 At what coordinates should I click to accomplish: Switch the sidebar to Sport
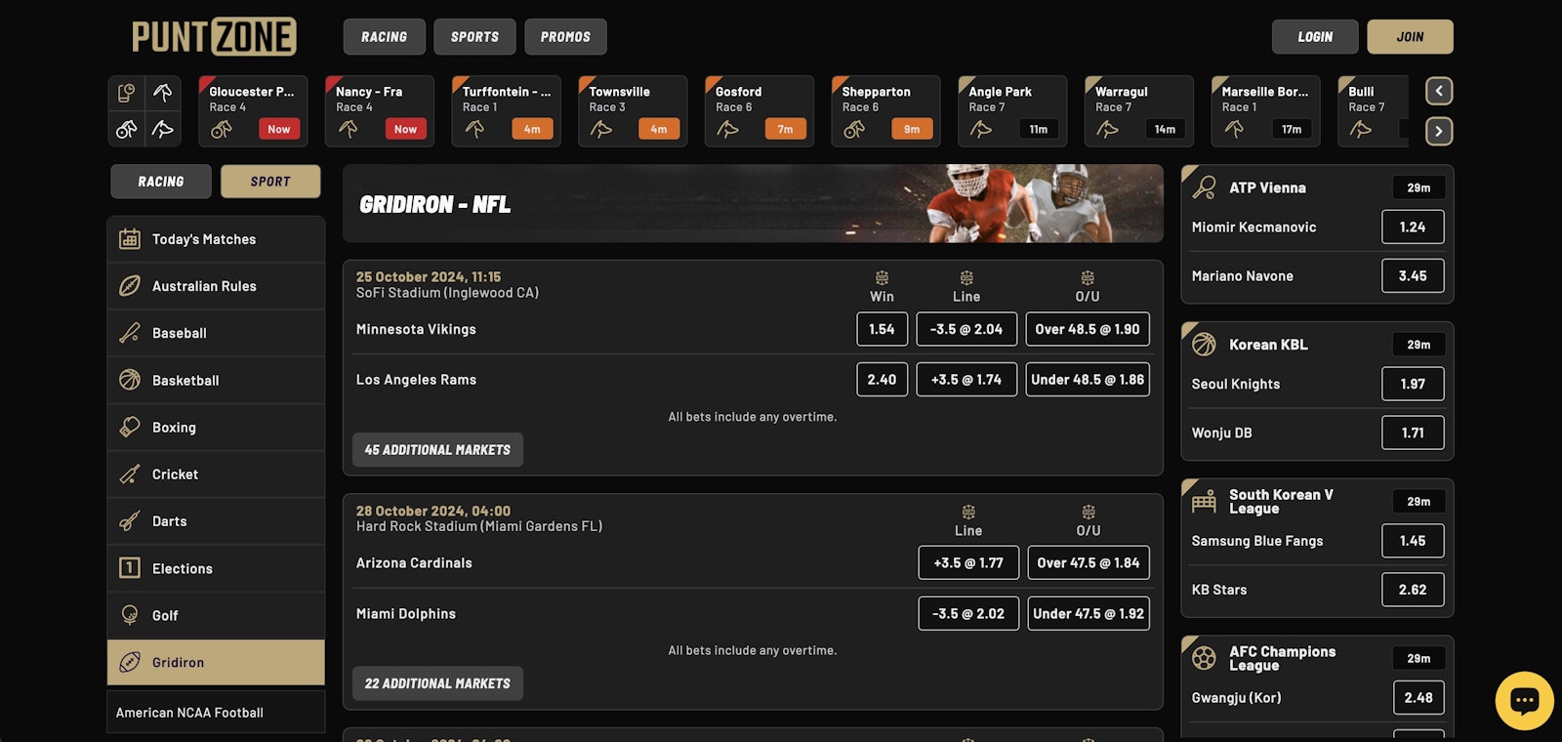270,182
